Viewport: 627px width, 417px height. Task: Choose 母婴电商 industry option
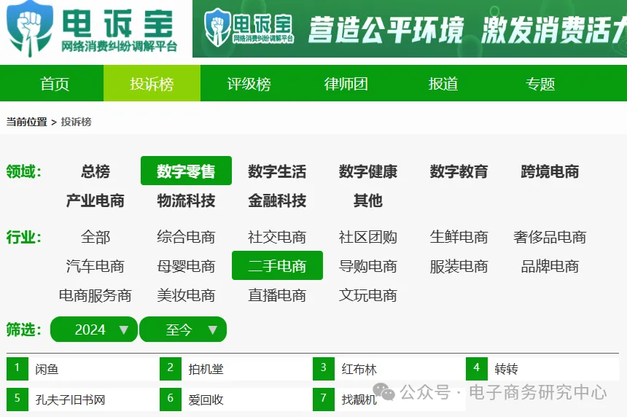coord(186,266)
